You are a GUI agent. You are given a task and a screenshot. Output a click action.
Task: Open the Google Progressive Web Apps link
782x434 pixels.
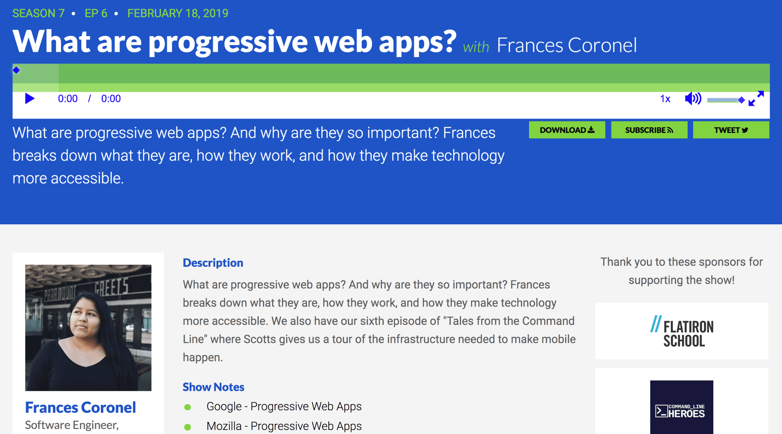click(x=284, y=406)
